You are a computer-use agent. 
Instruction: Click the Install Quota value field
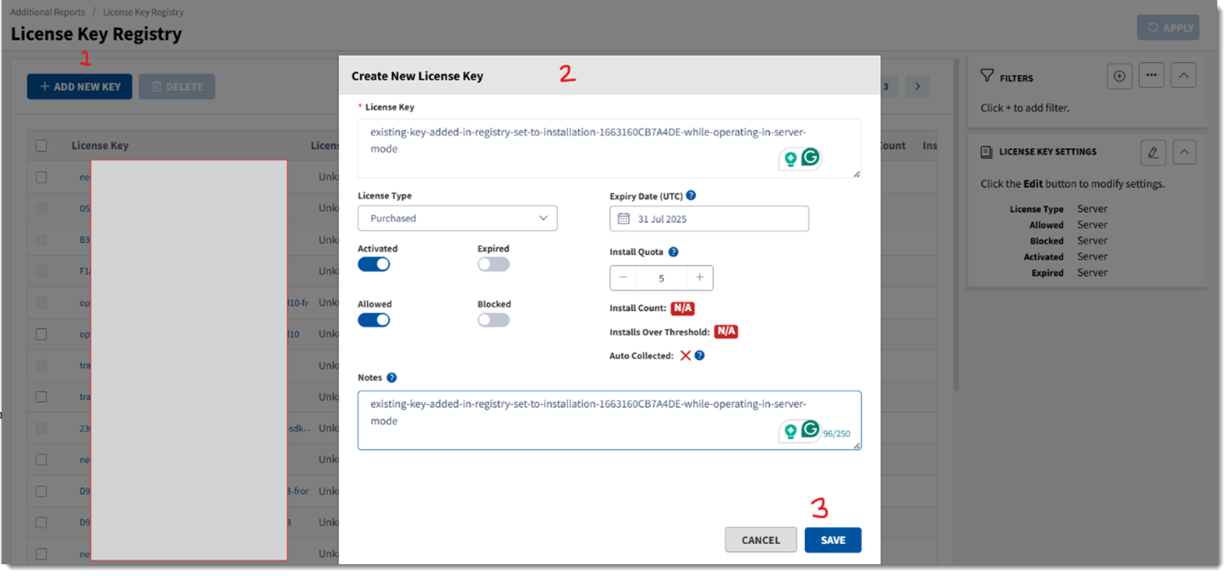tap(662, 278)
